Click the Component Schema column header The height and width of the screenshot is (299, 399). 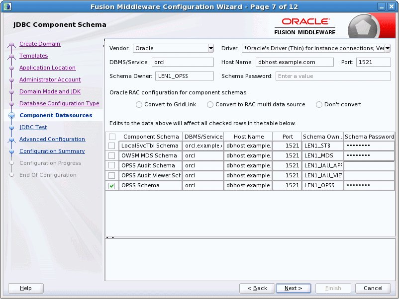(151, 137)
